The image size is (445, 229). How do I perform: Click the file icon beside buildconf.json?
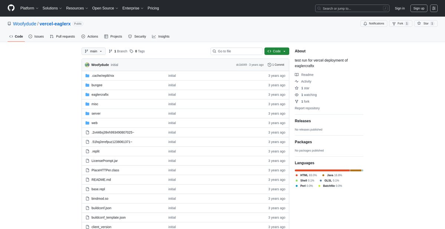click(88, 208)
